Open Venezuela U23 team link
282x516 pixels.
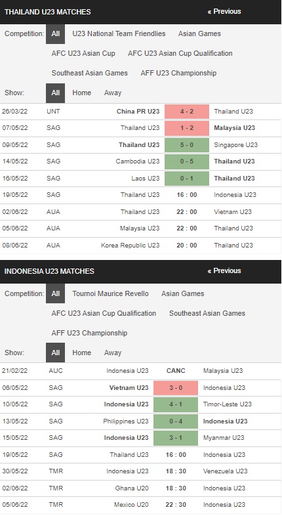(x=225, y=471)
